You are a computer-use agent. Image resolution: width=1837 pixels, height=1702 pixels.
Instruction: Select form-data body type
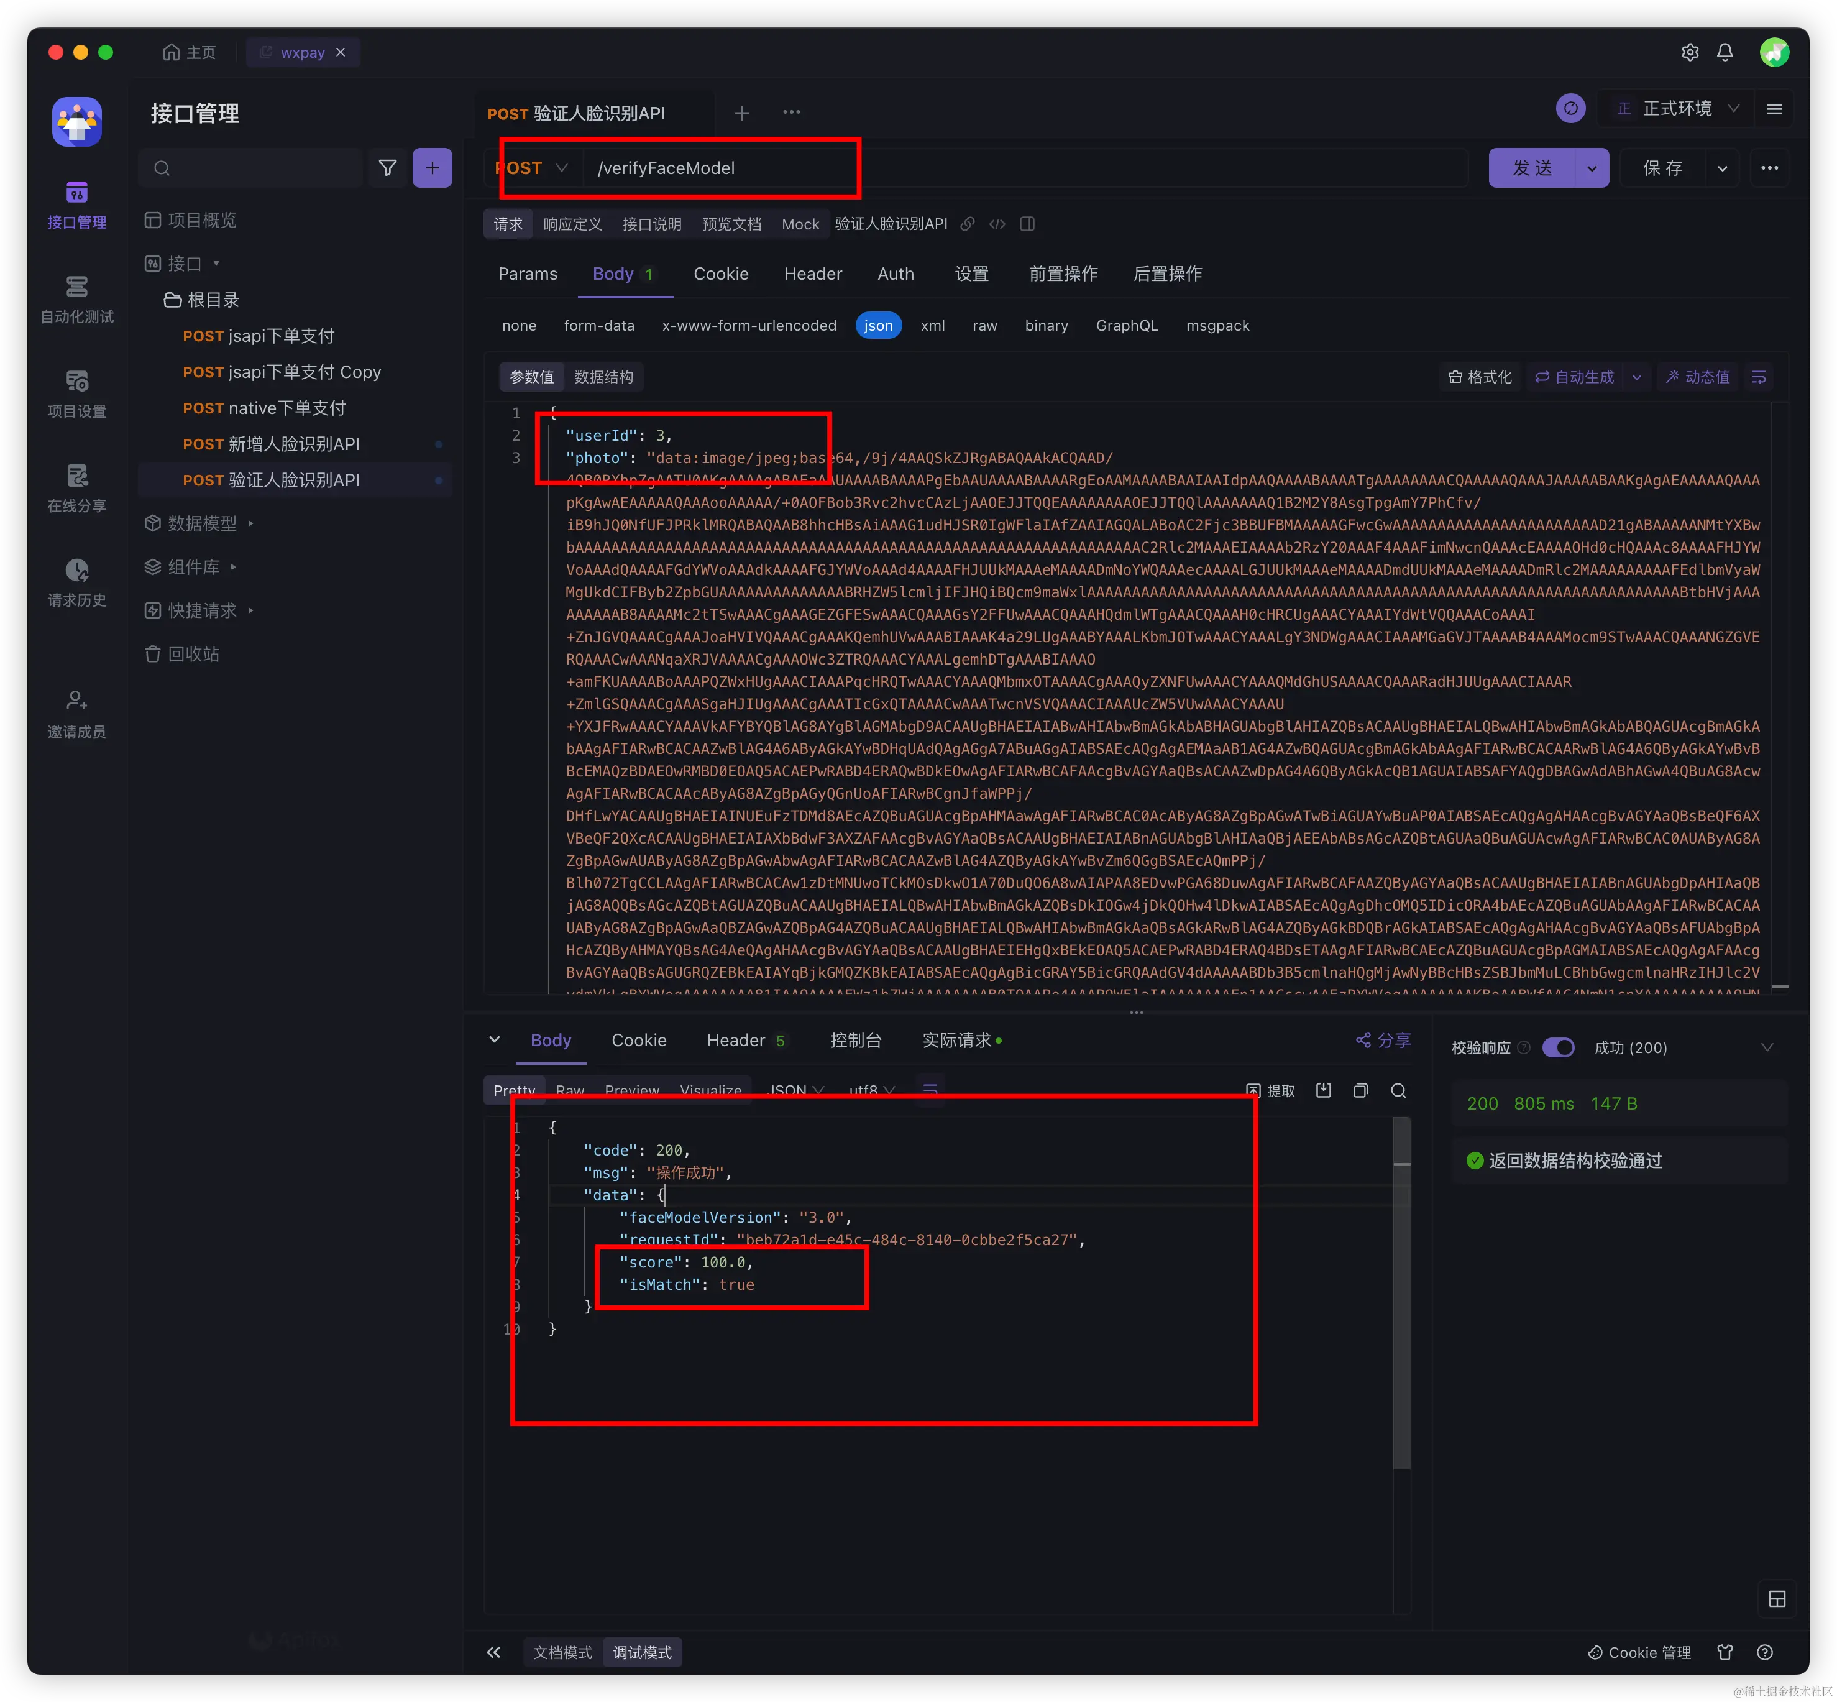pos(598,325)
